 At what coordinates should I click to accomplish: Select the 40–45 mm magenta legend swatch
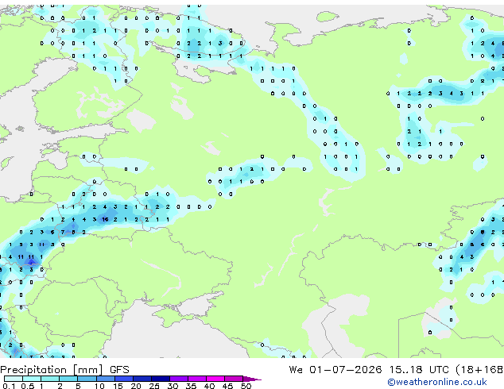[215, 379]
